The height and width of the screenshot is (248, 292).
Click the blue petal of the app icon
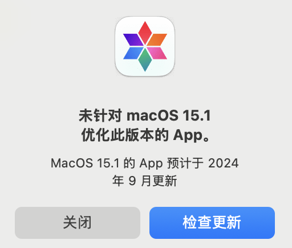tap(133, 53)
